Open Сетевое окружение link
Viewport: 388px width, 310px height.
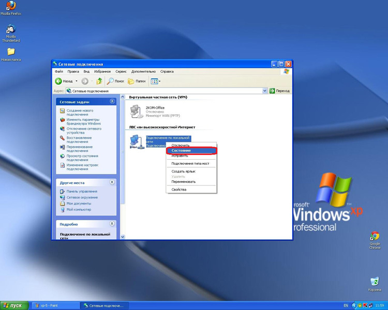tap(82, 197)
